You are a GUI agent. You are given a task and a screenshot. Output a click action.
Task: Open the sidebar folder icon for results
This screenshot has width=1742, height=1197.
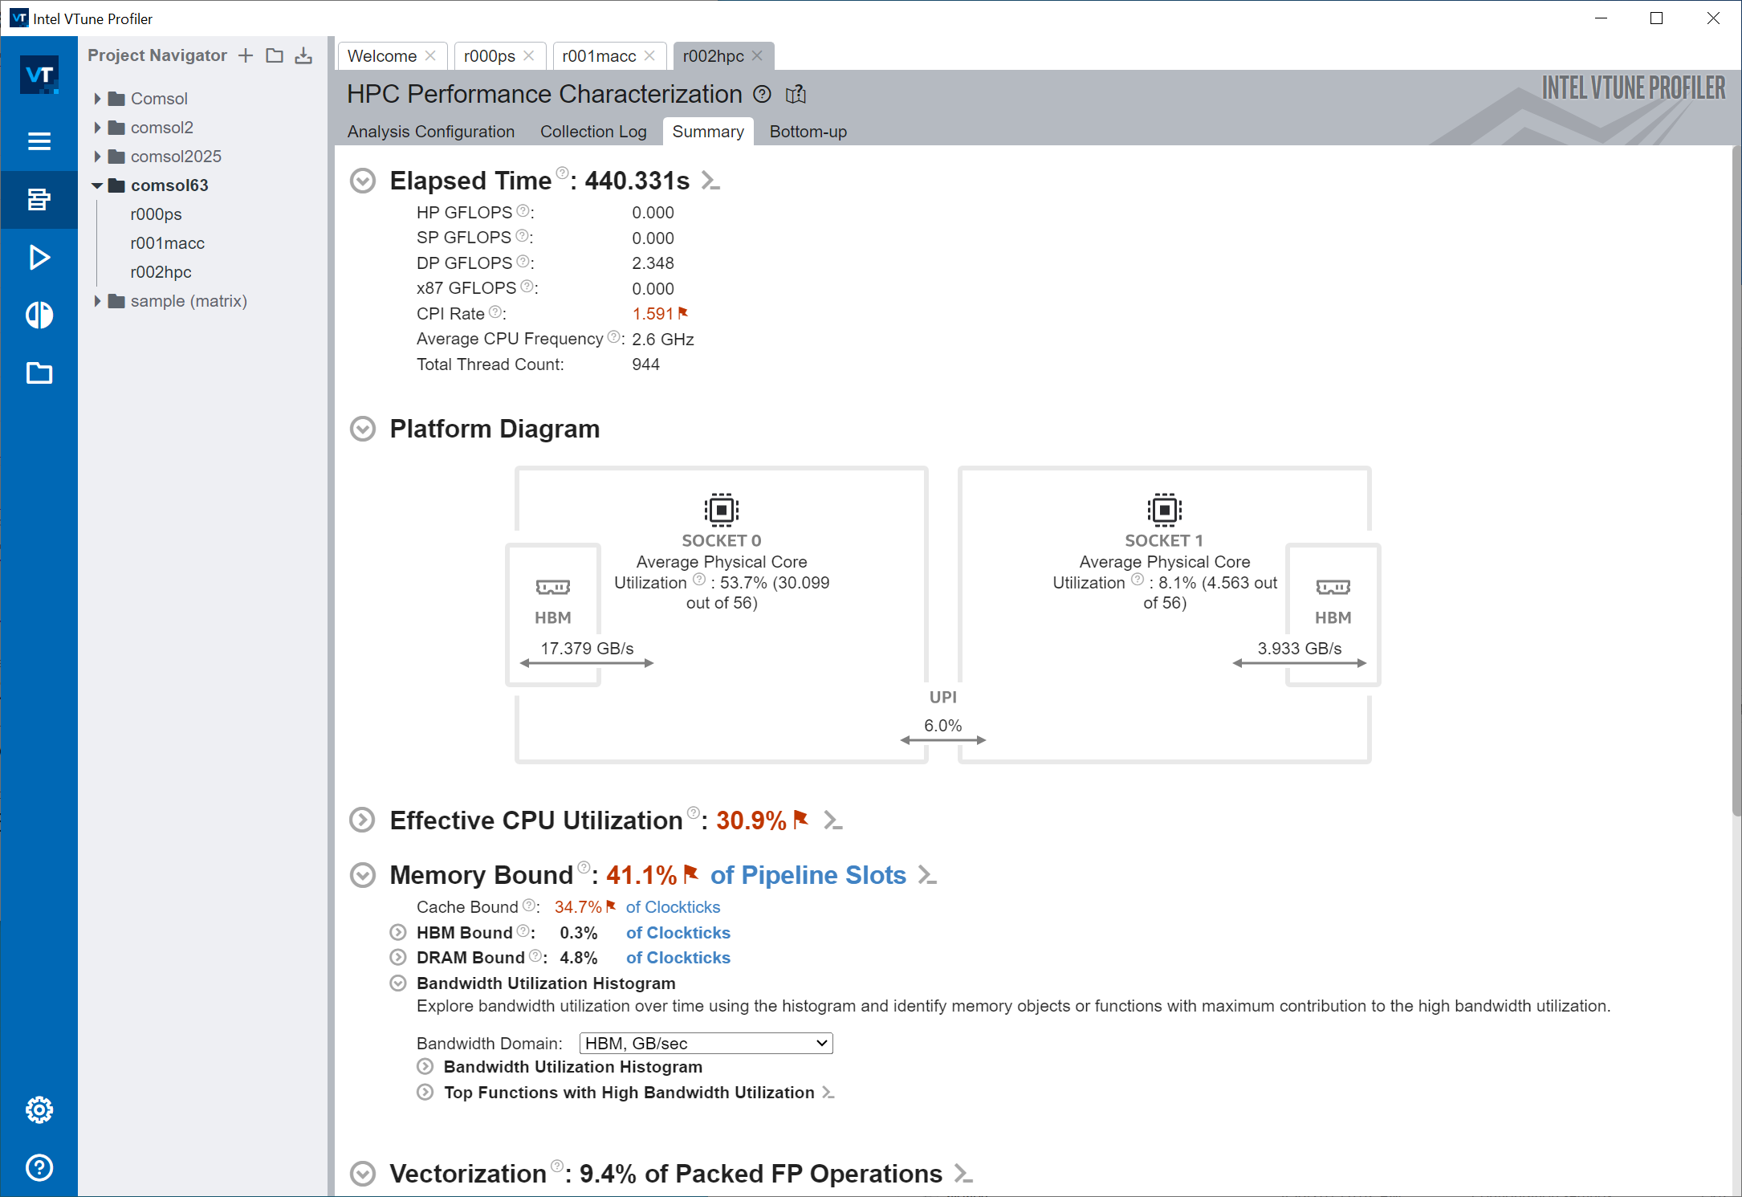click(39, 373)
